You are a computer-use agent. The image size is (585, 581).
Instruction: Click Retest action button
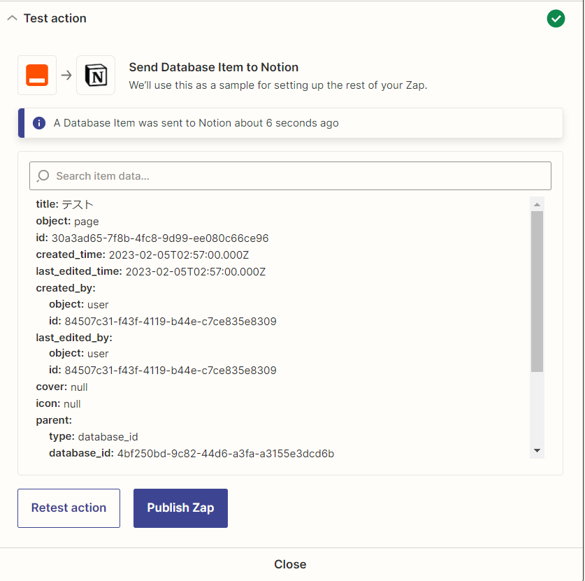68,508
